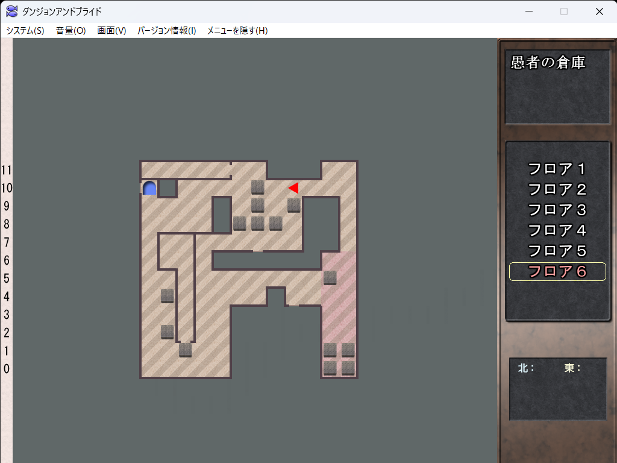Select フロア１ in floor list
This screenshot has height=463, width=617.
pyautogui.click(x=557, y=169)
